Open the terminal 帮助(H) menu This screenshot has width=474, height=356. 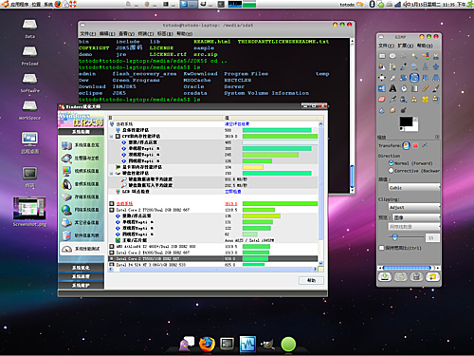(x=185, y=33)
